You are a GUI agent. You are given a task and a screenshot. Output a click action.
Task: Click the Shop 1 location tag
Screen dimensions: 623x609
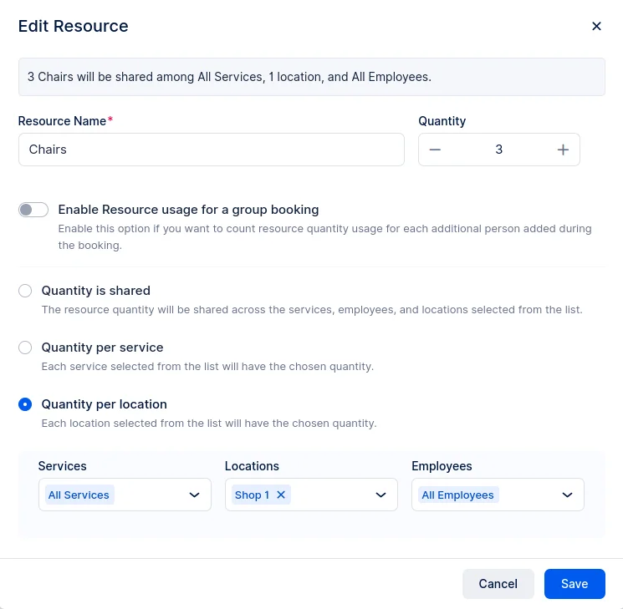coord(252,495)
